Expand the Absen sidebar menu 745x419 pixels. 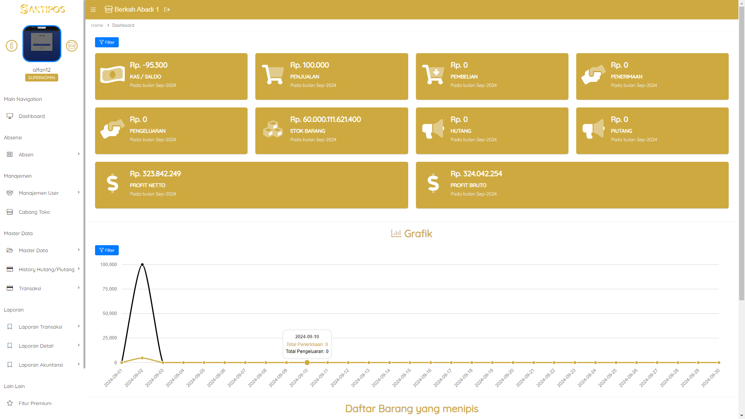[x=79, y=154]
